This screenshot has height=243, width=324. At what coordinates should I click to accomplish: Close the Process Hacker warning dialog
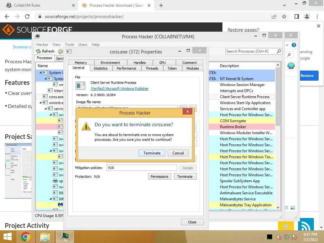pos(187,112)
